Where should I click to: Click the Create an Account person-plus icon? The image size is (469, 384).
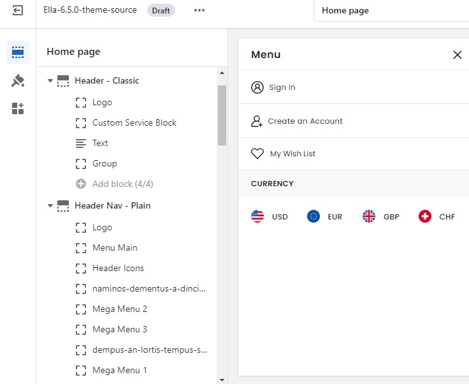click(257, 121)
